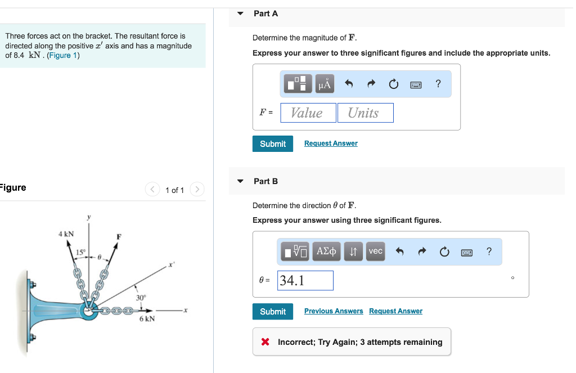Screen dimensions: 576x373
Task: Click the theta answer field showing 34.1
Action: coord(305,281)
